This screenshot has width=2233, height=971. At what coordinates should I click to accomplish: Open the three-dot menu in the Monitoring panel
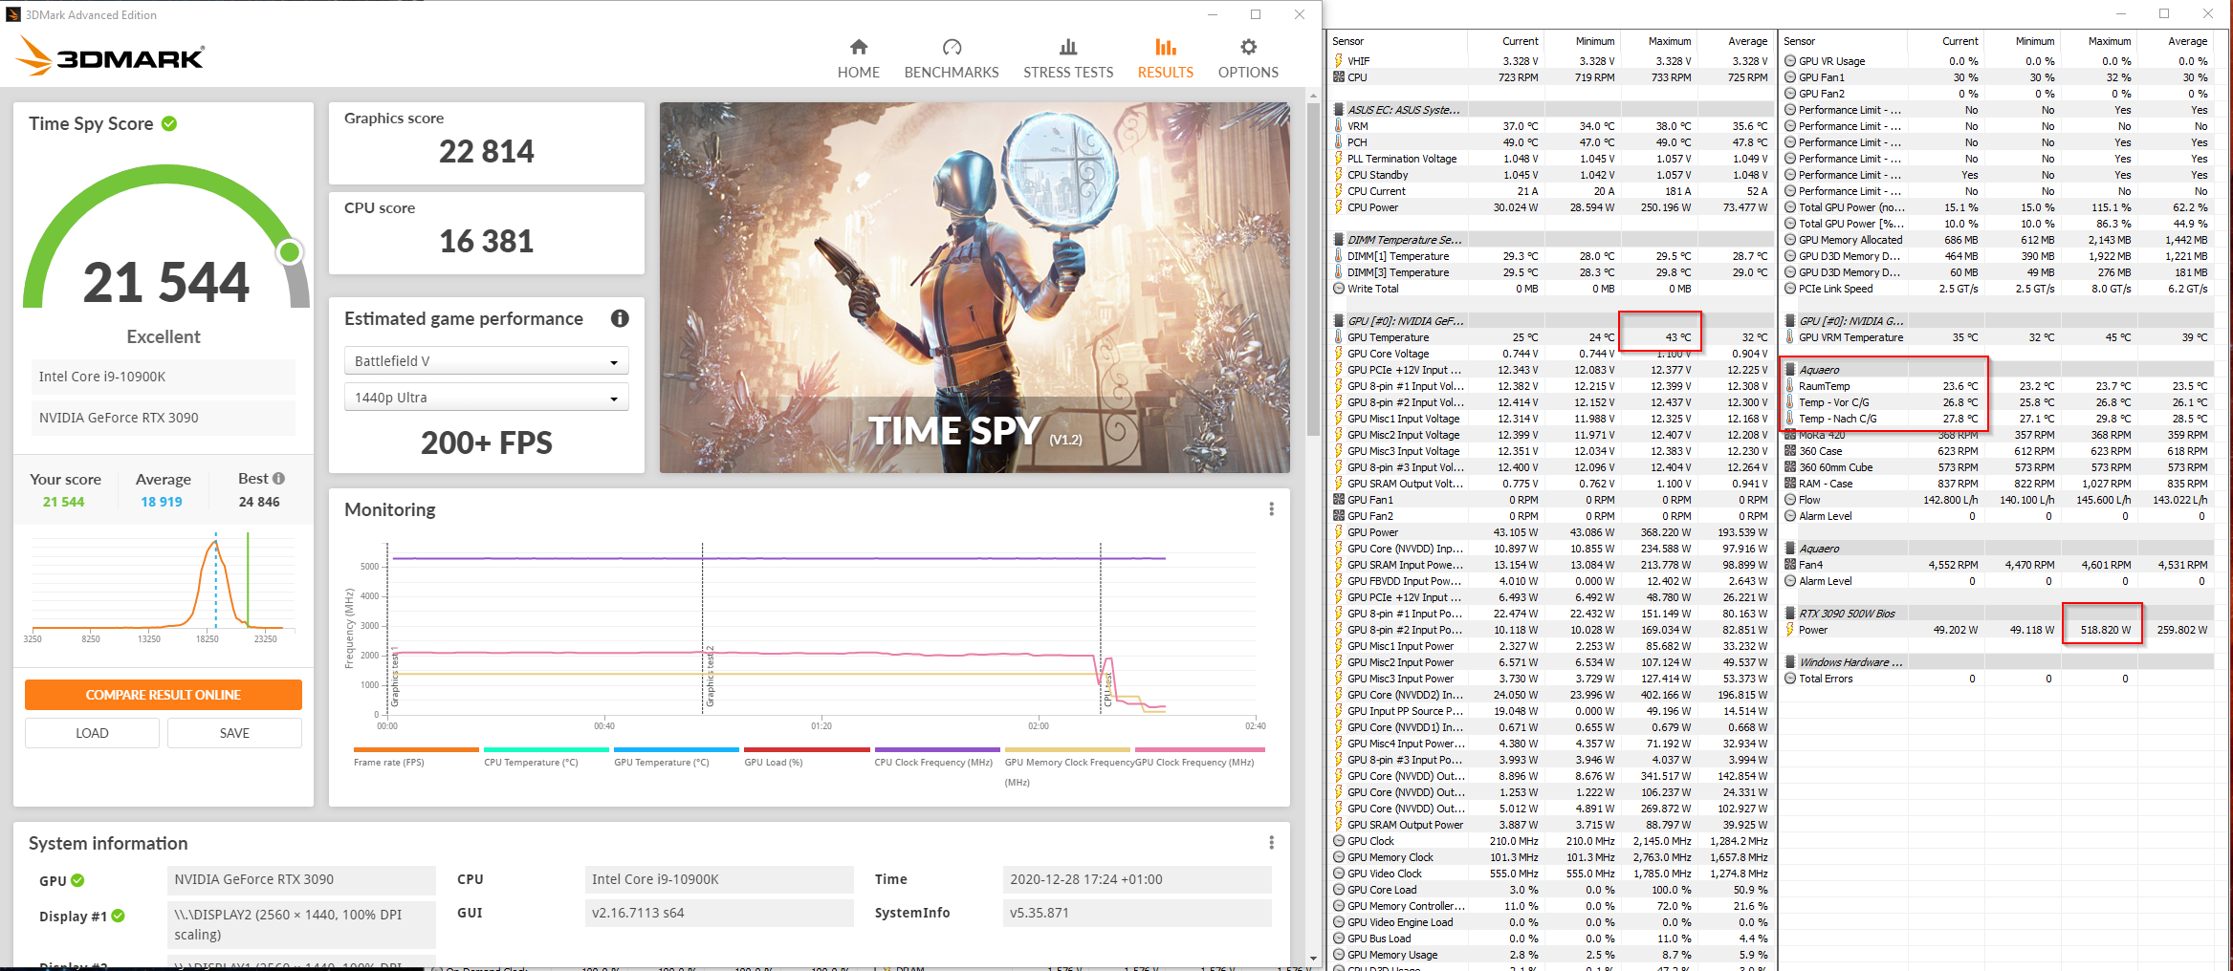(x=1271, y=509)
